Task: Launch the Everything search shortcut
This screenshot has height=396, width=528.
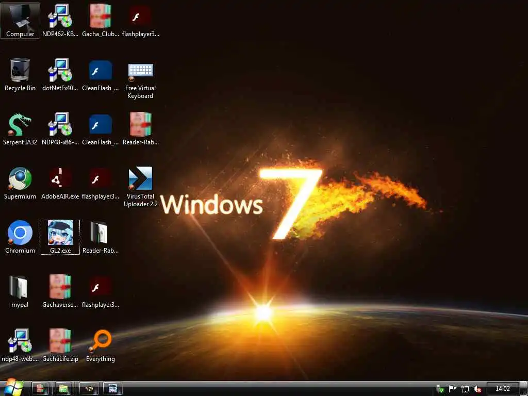Action: [101, 345]
